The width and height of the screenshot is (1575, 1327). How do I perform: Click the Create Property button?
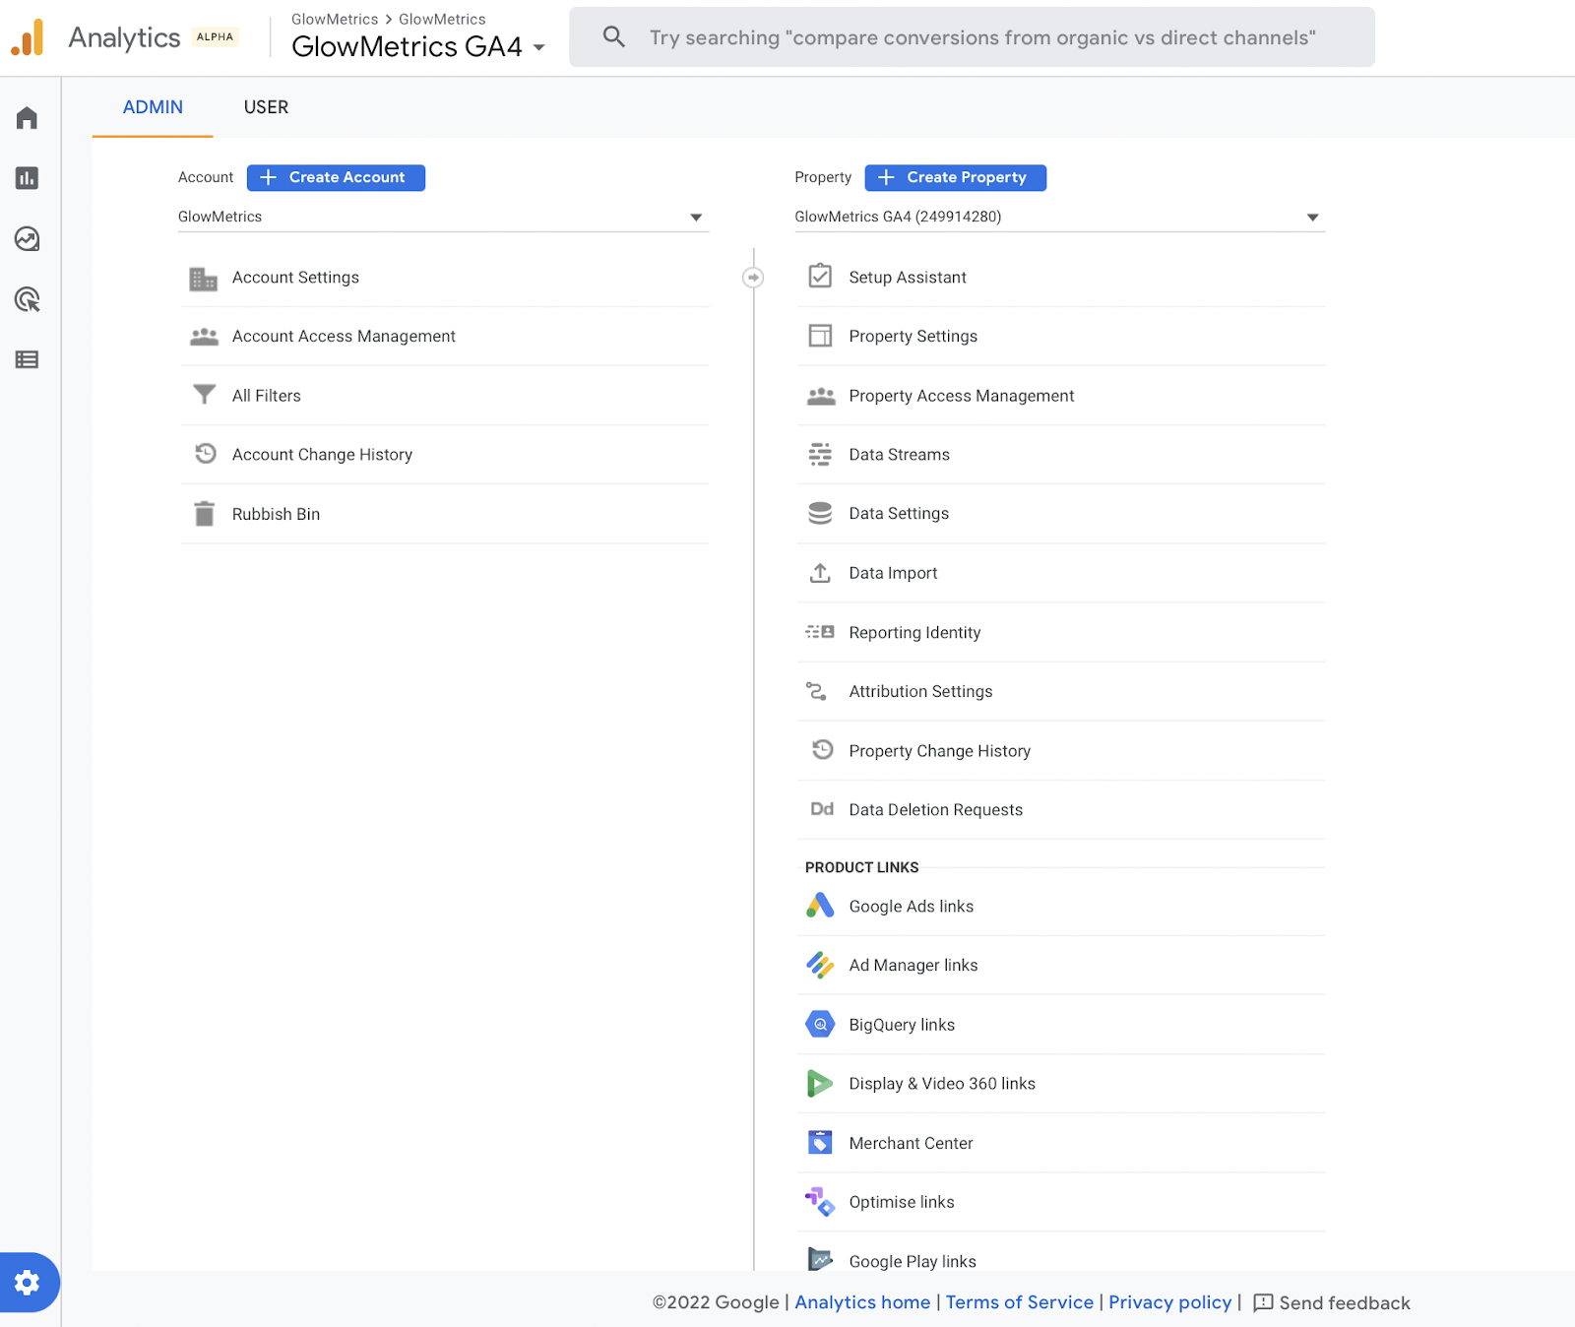point(955,177)
